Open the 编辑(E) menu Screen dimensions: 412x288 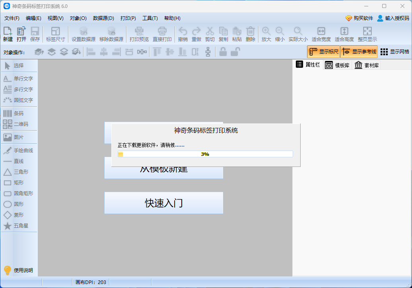click(x=34, y=18)
